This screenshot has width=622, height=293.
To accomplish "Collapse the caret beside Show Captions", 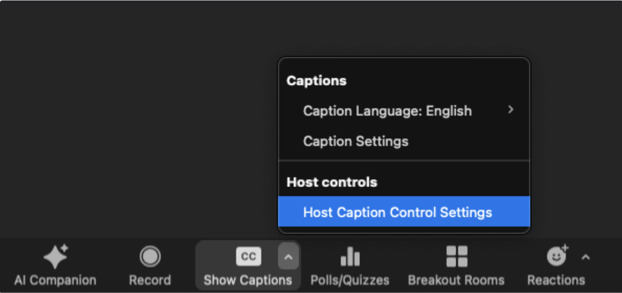I will pyautogui.click(x=288, y=256).
